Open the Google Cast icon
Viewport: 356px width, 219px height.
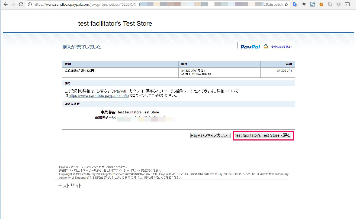coord(347,4)
